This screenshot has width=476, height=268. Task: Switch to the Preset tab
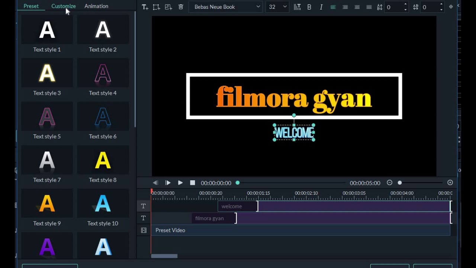[31, 6]
